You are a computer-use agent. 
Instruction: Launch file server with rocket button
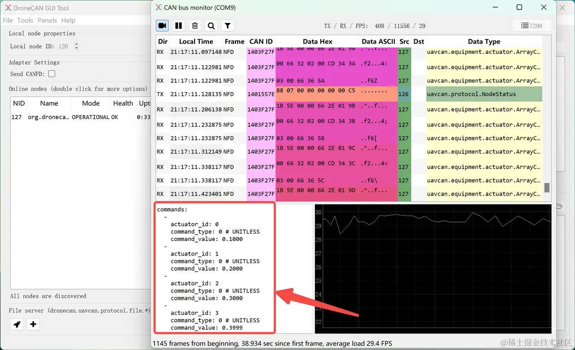(17, 324)
